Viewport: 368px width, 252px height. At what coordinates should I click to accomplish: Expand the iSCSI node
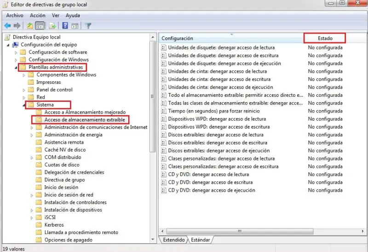(32, 218)
